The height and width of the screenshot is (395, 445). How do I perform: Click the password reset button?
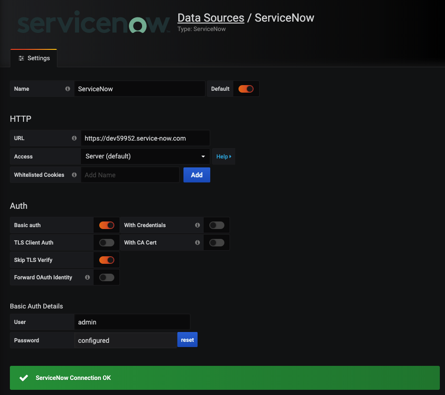[x=187, y=340]
